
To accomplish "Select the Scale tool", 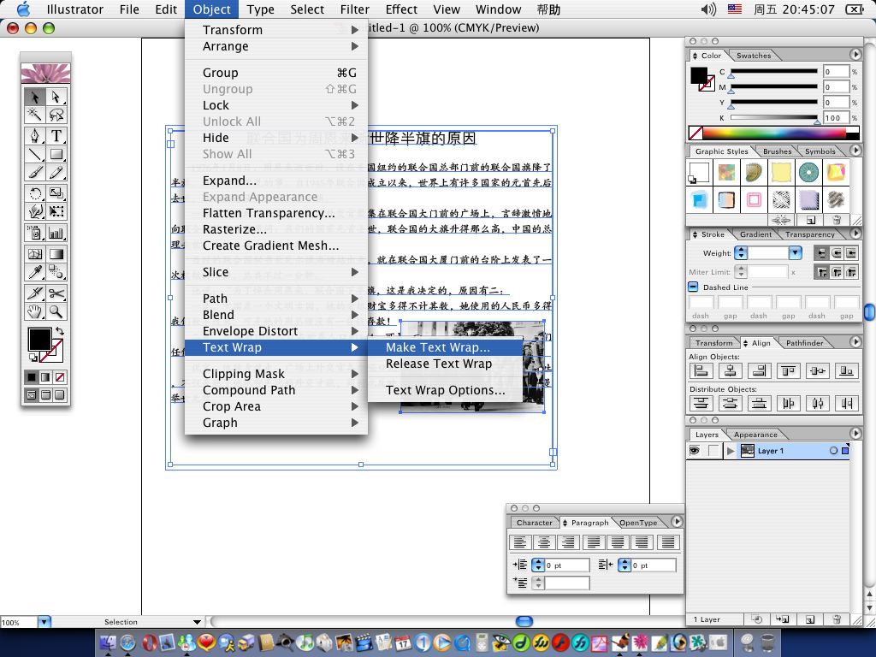I will (56, 193).
